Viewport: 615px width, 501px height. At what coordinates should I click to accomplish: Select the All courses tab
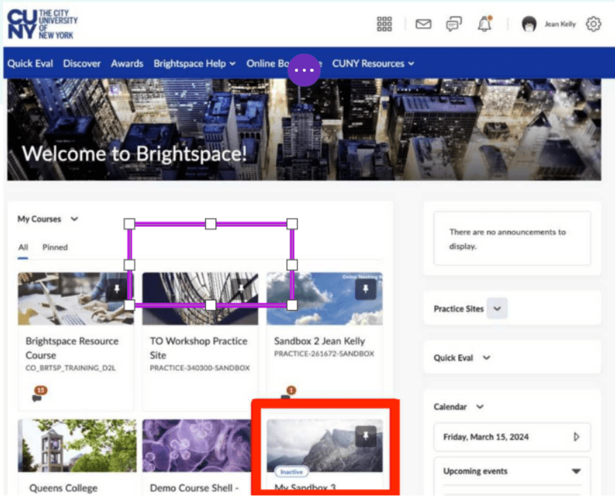click(23, 247)
